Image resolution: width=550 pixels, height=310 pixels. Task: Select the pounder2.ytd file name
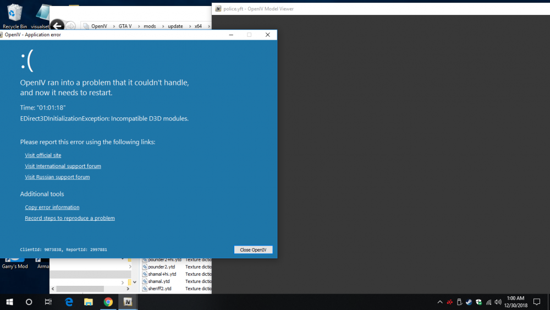point(161,267)
